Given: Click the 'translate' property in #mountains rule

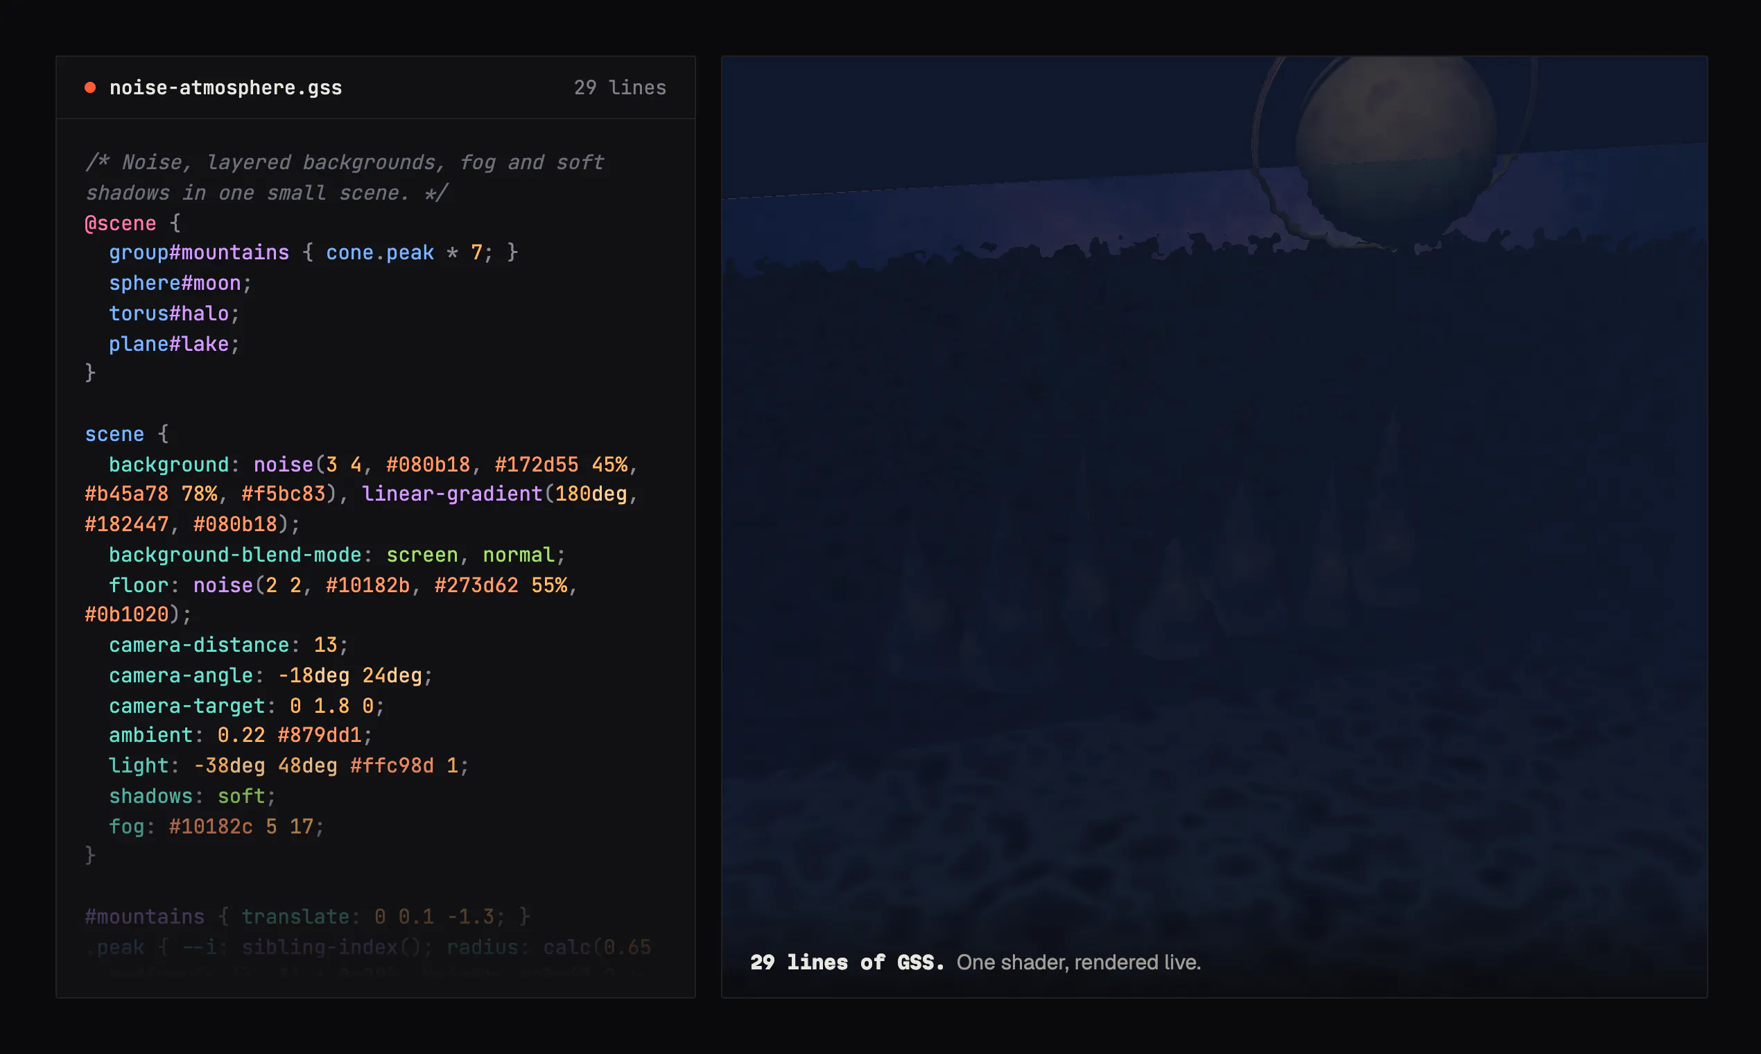Looking at the screenshot, I should click(x=295, y=917).
